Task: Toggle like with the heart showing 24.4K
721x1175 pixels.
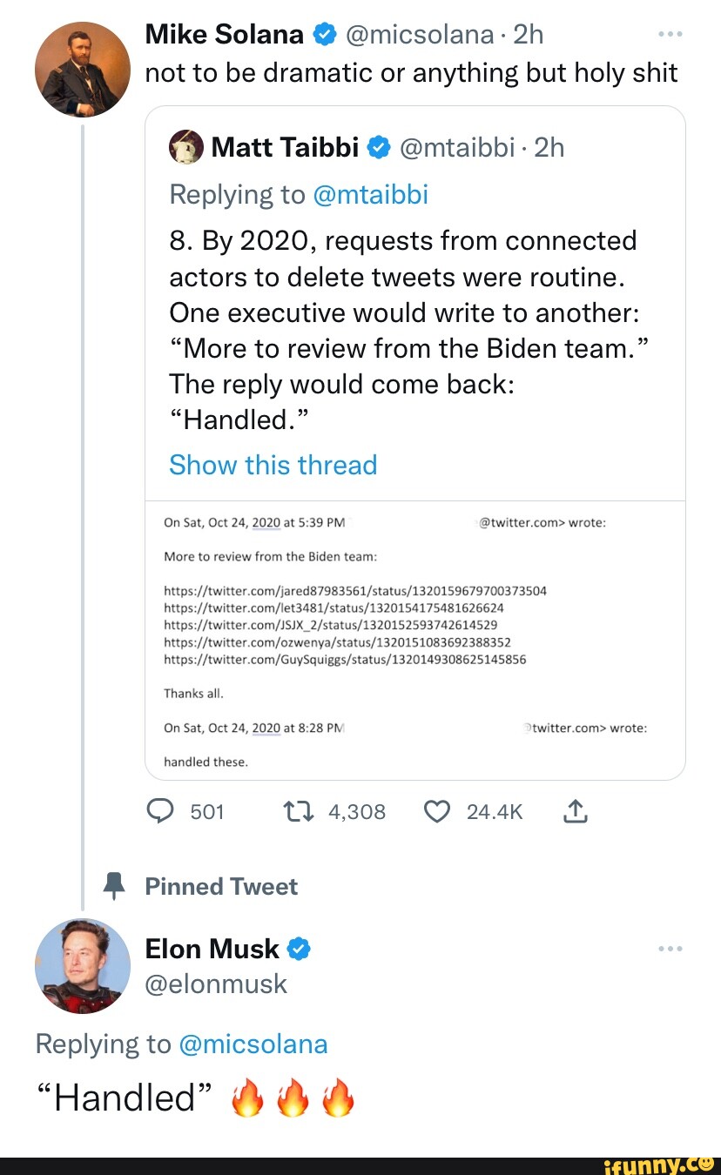Action: 436,811
